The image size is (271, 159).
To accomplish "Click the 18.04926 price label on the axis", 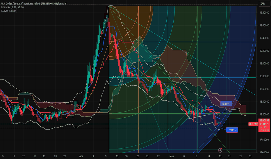I will point(264,124).
